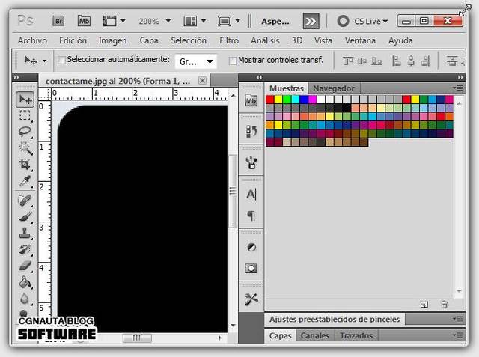Select the Eraser tool

coord(25,266)
